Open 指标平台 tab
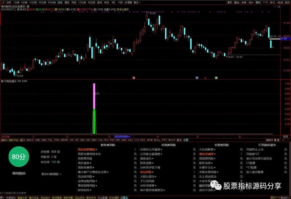Image resolution: width=291 pixels, height=199 pixels. coord(14,140)
